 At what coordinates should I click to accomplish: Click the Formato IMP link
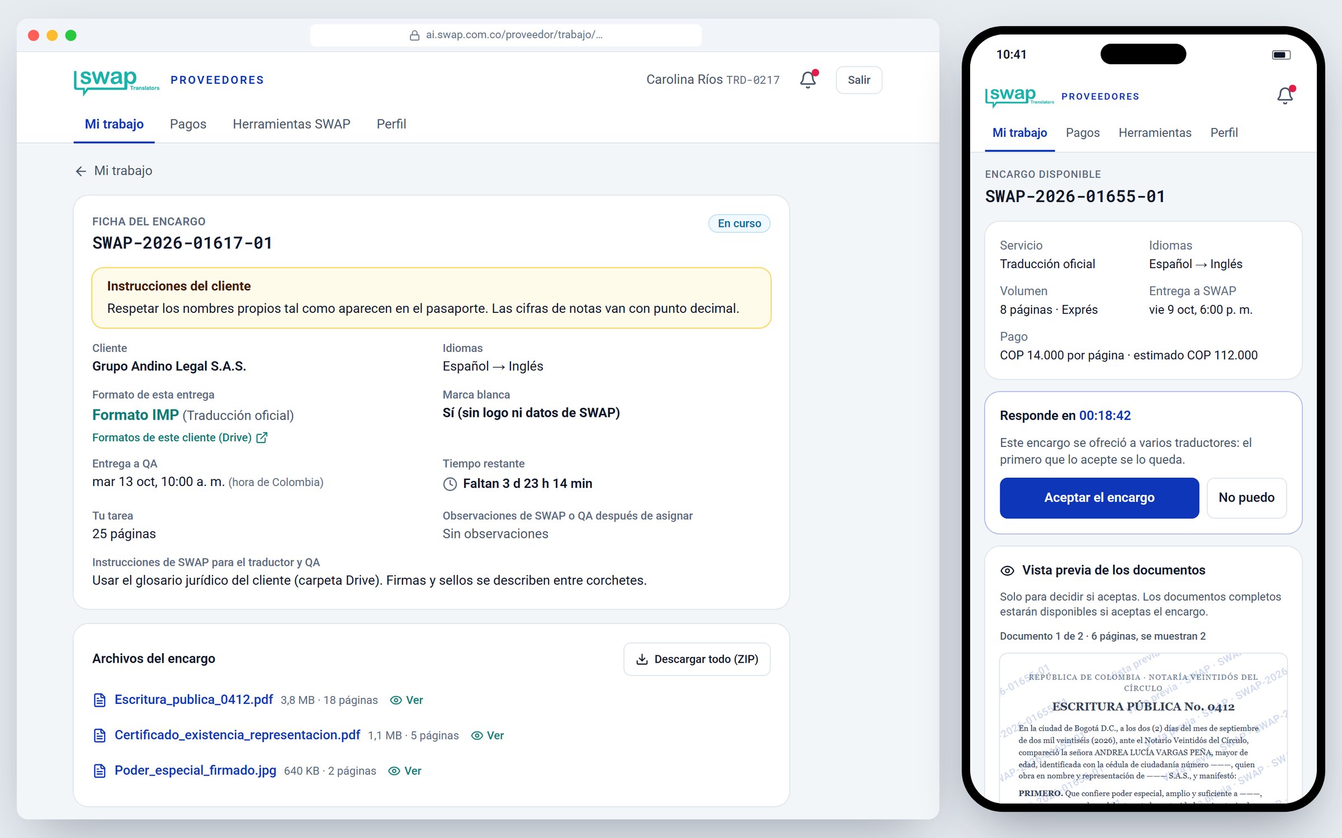click(135, 415)
